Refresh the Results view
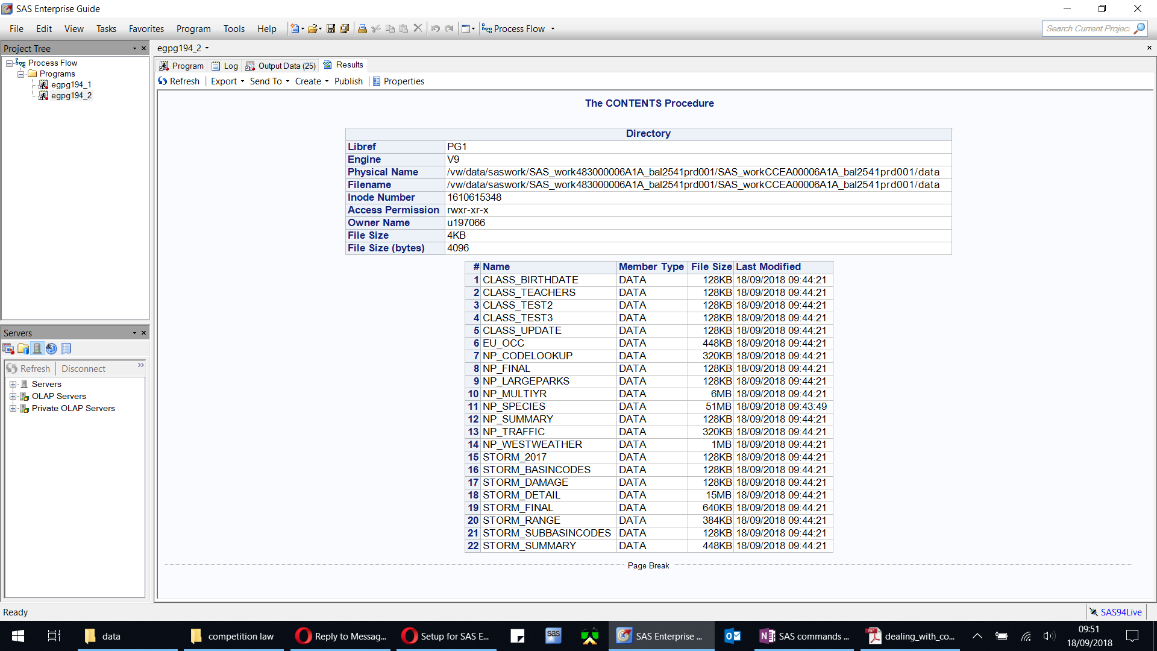 [179, 81]
